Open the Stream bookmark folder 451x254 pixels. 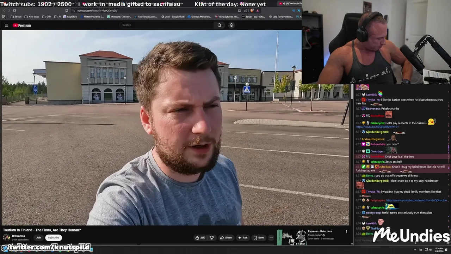pyautogui.click(x=16, y=17)
